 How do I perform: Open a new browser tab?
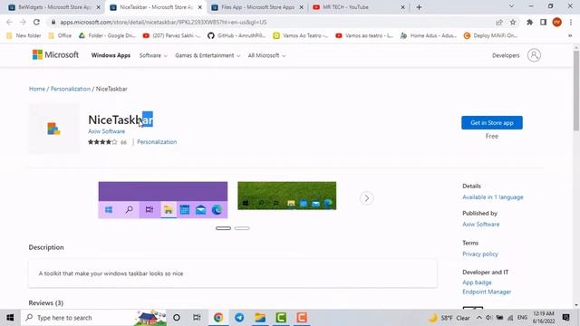tap(419, 7)
